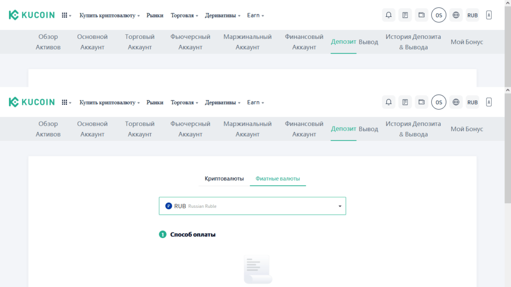Click the app download icon in the lower header
The image size is (511, 287).
pyautogui.click(x=489, y=102)
